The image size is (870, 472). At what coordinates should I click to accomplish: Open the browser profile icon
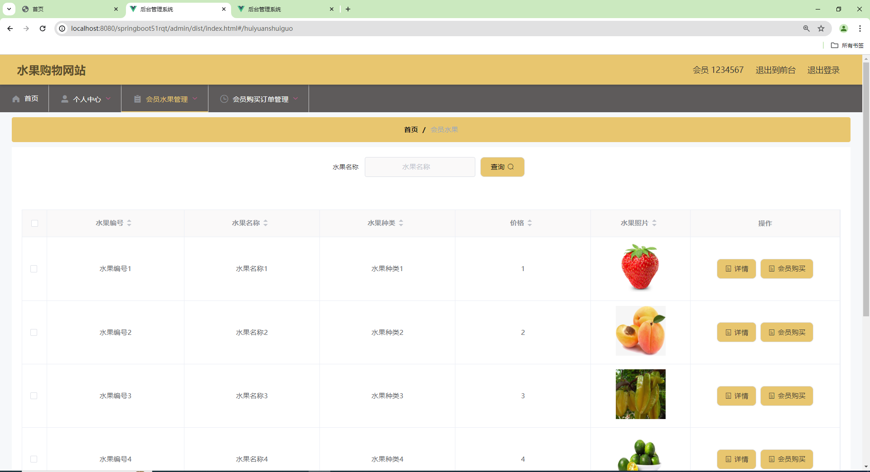pos(844,28)
